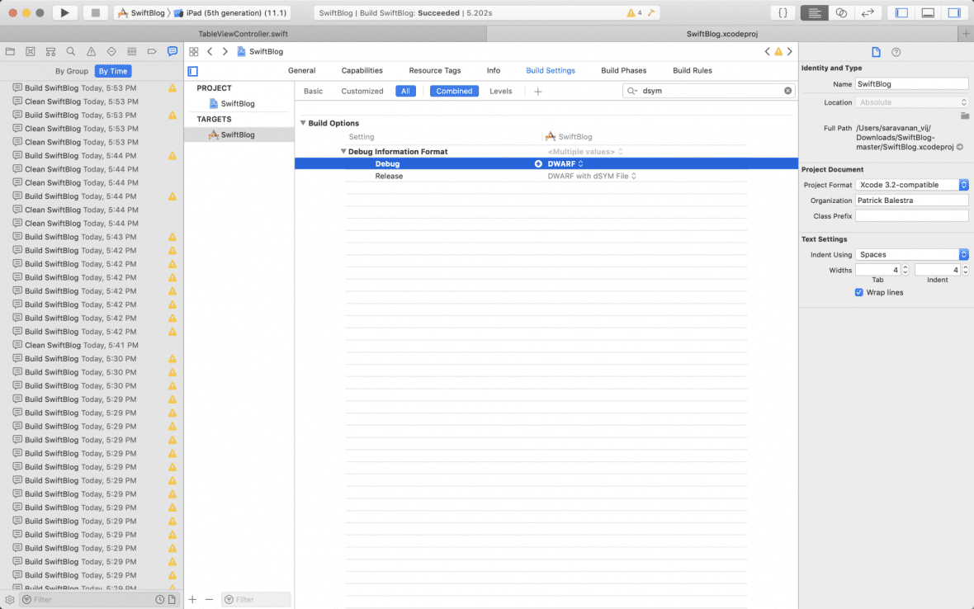Select the SwiftBlog target item
The height and width of the screenshot is (609, 974).
tap(239, 135)
